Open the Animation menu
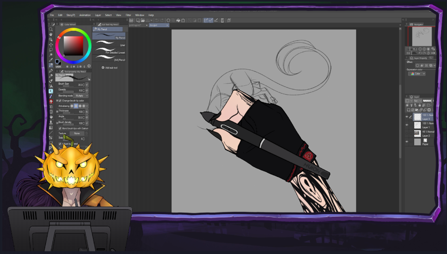Image resolution: width=447 pixels, height=254 pixels. [85, 15]
